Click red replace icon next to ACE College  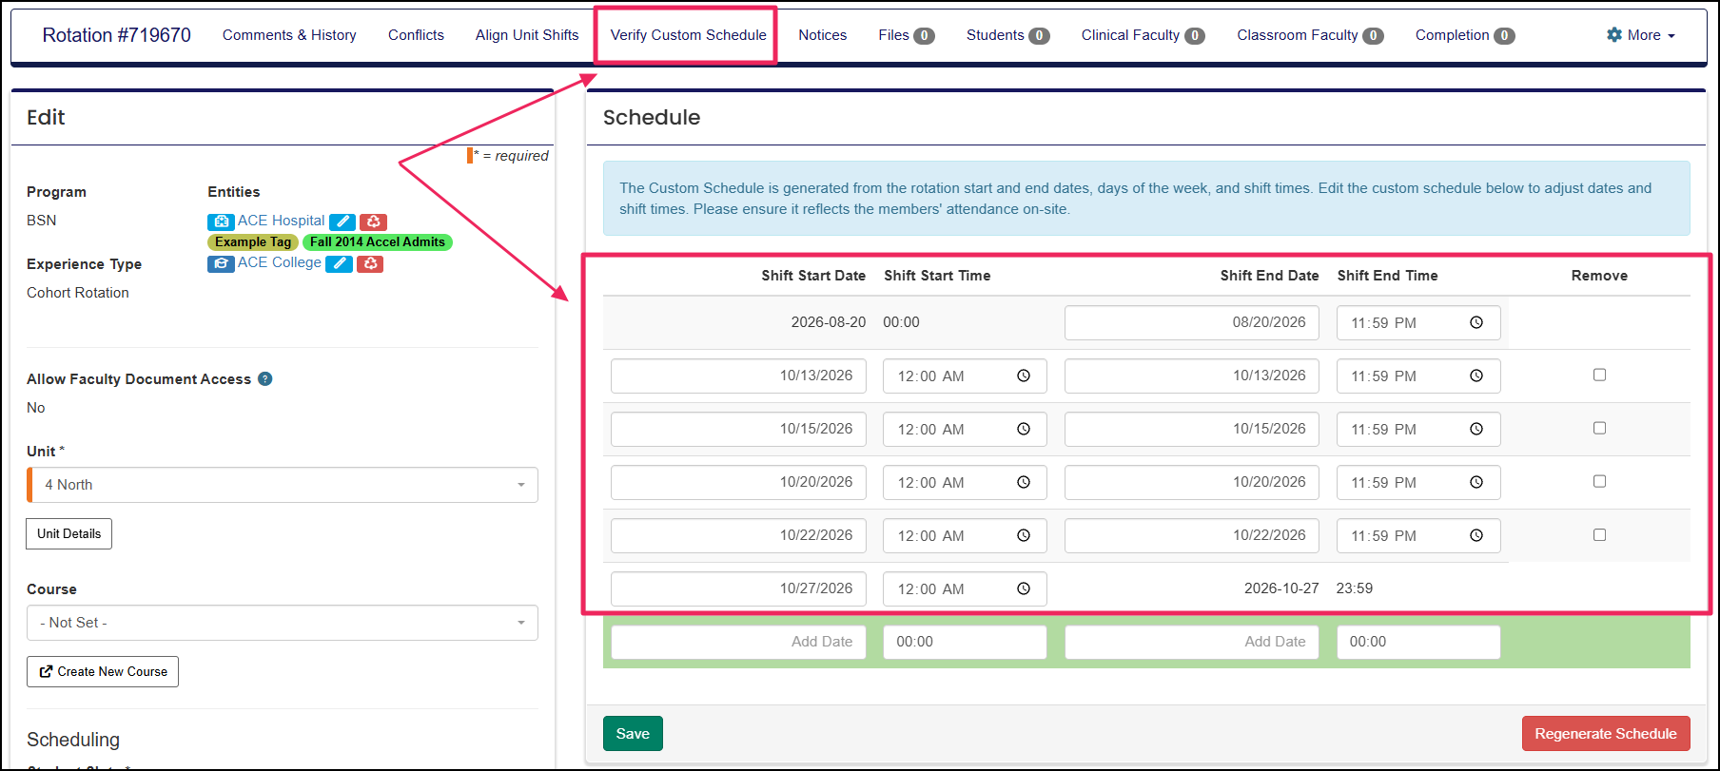370,263
